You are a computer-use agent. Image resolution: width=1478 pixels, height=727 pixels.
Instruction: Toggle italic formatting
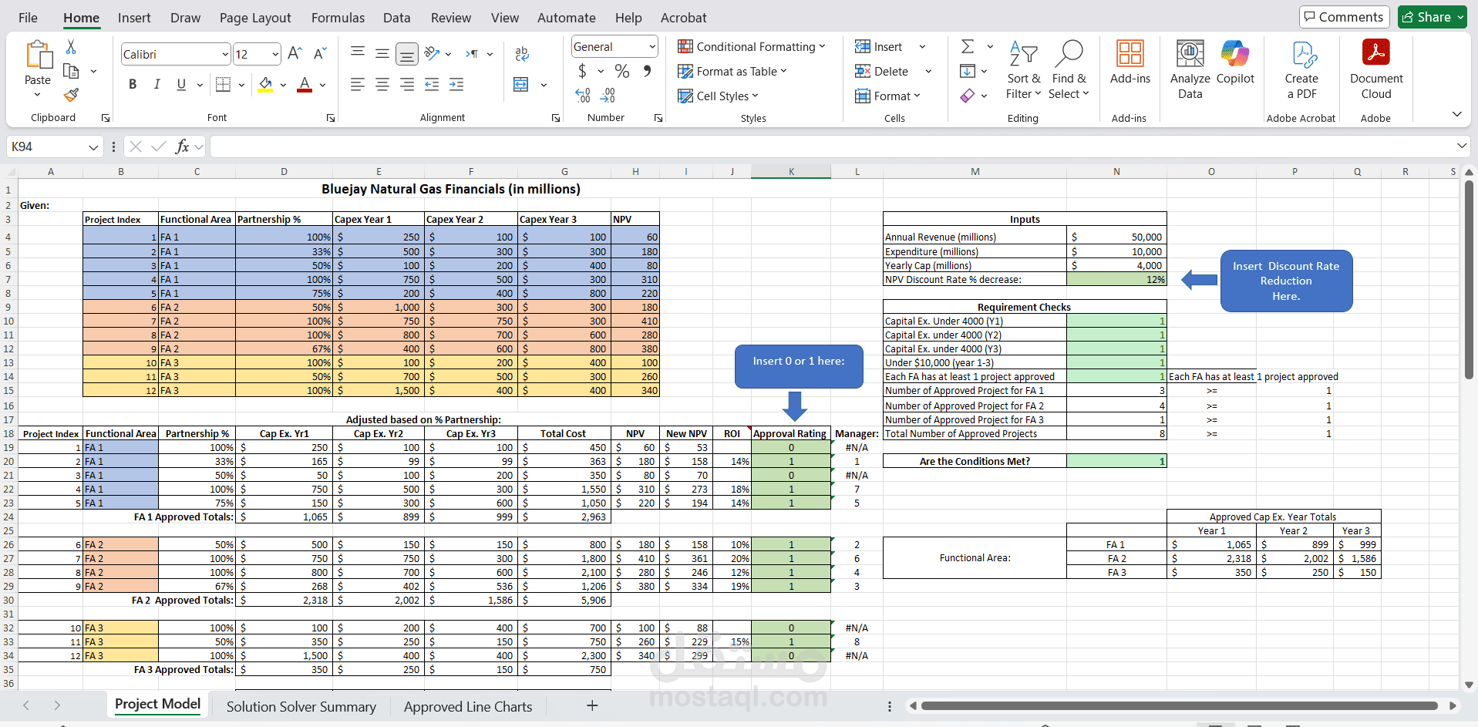tap(157, 84)
